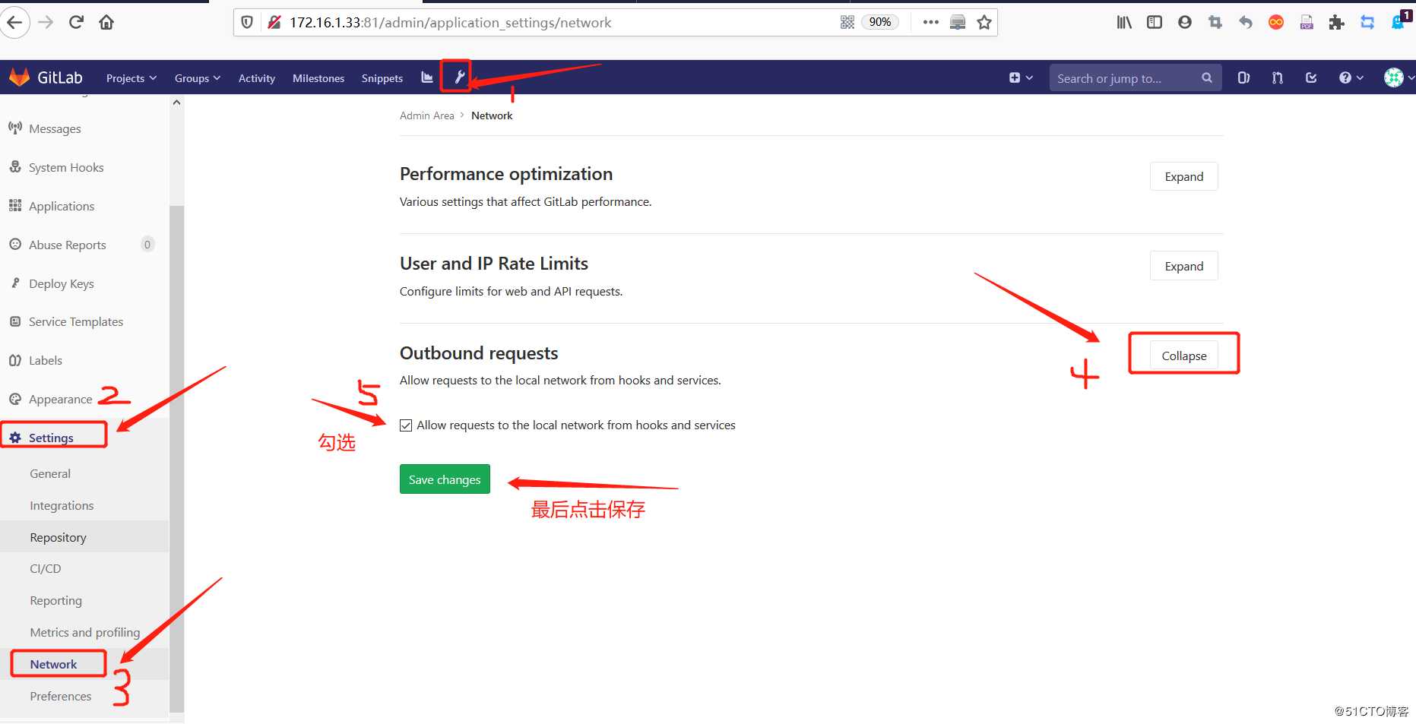The height and width of the screenshot is (724, 1416).
Task: Open Milestones in the top navigation
Action: pos(318,78)
